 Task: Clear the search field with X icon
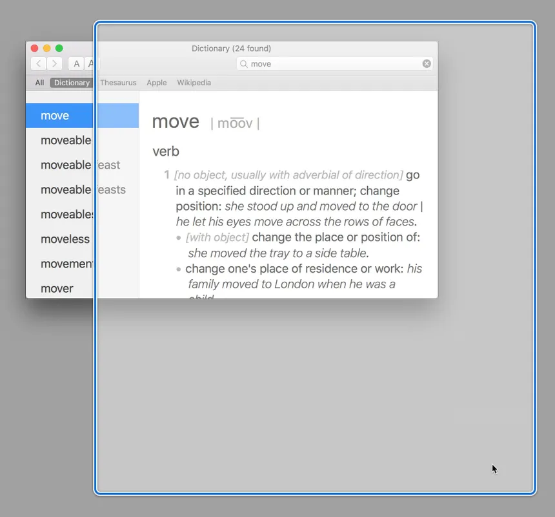[427, 63]
